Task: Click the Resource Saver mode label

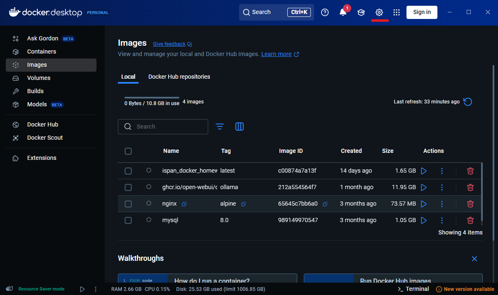Action: (x=41, y=289)
